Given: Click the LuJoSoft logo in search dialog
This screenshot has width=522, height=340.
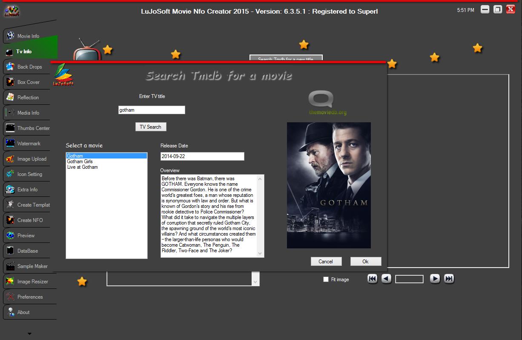Looking at the screenshot, I should click(63, 75).
